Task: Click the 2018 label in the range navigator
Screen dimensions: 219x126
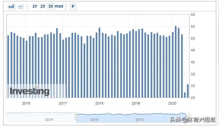Action: 139,119
